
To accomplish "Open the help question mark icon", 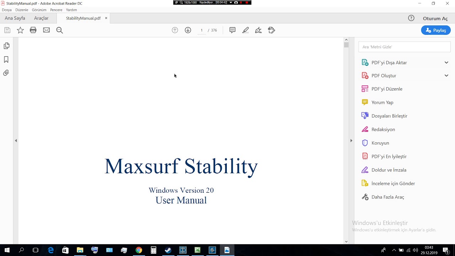I will [411, 18].
